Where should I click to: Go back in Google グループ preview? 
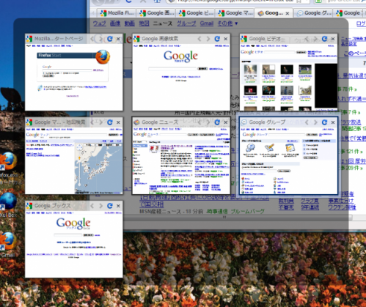307,122
